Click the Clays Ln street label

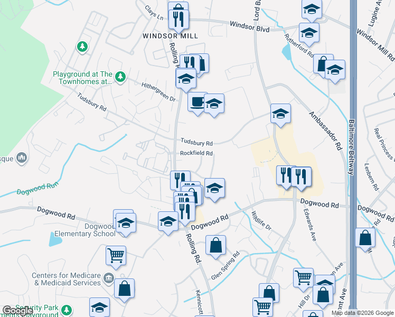pyautogui.click(x=154, y=13)
